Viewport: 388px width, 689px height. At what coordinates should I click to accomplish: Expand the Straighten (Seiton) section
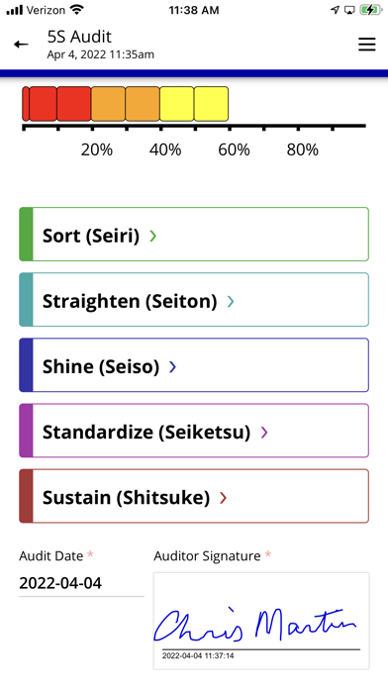pos(194,300)
